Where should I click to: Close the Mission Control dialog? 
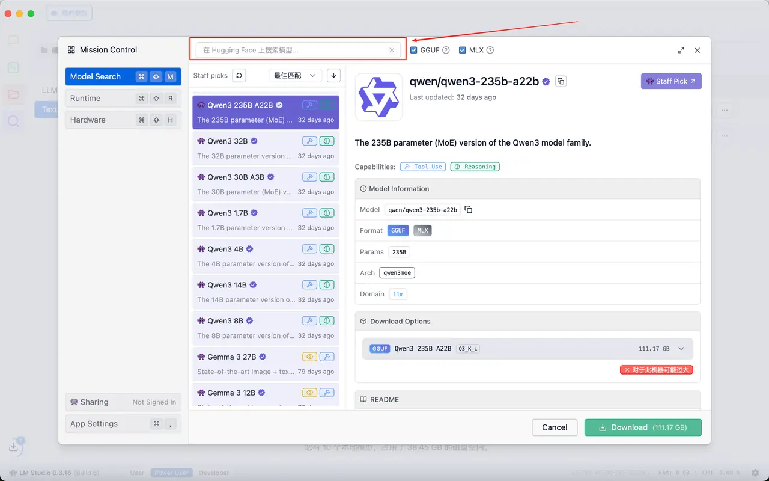697,51
